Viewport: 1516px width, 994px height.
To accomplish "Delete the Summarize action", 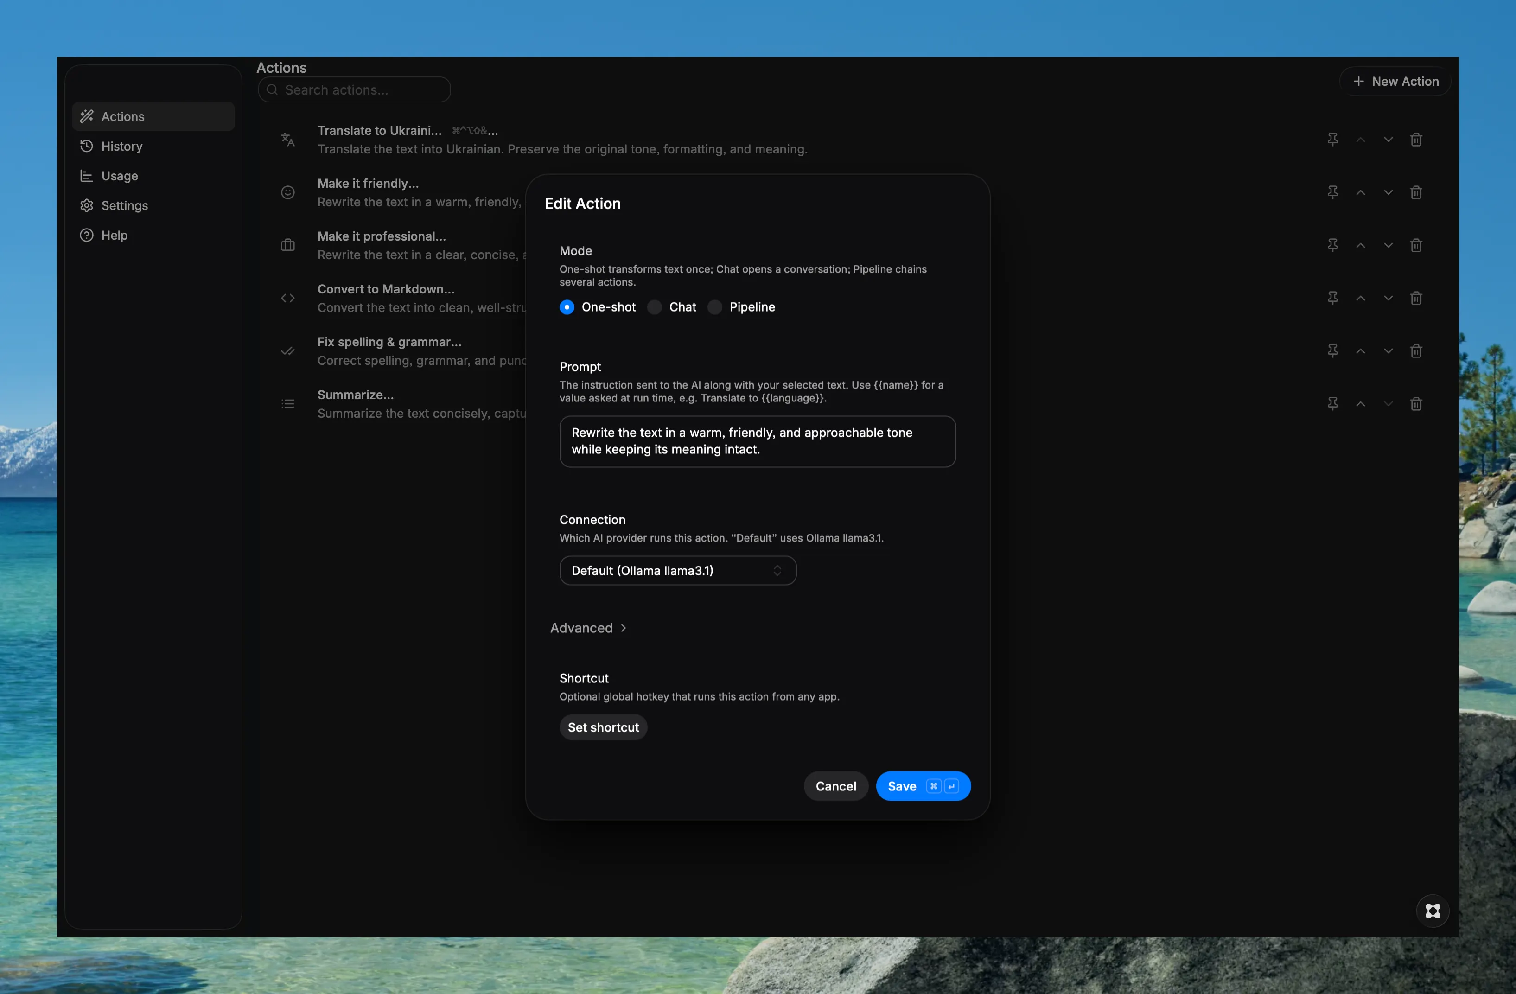I will click(1416, 404).
